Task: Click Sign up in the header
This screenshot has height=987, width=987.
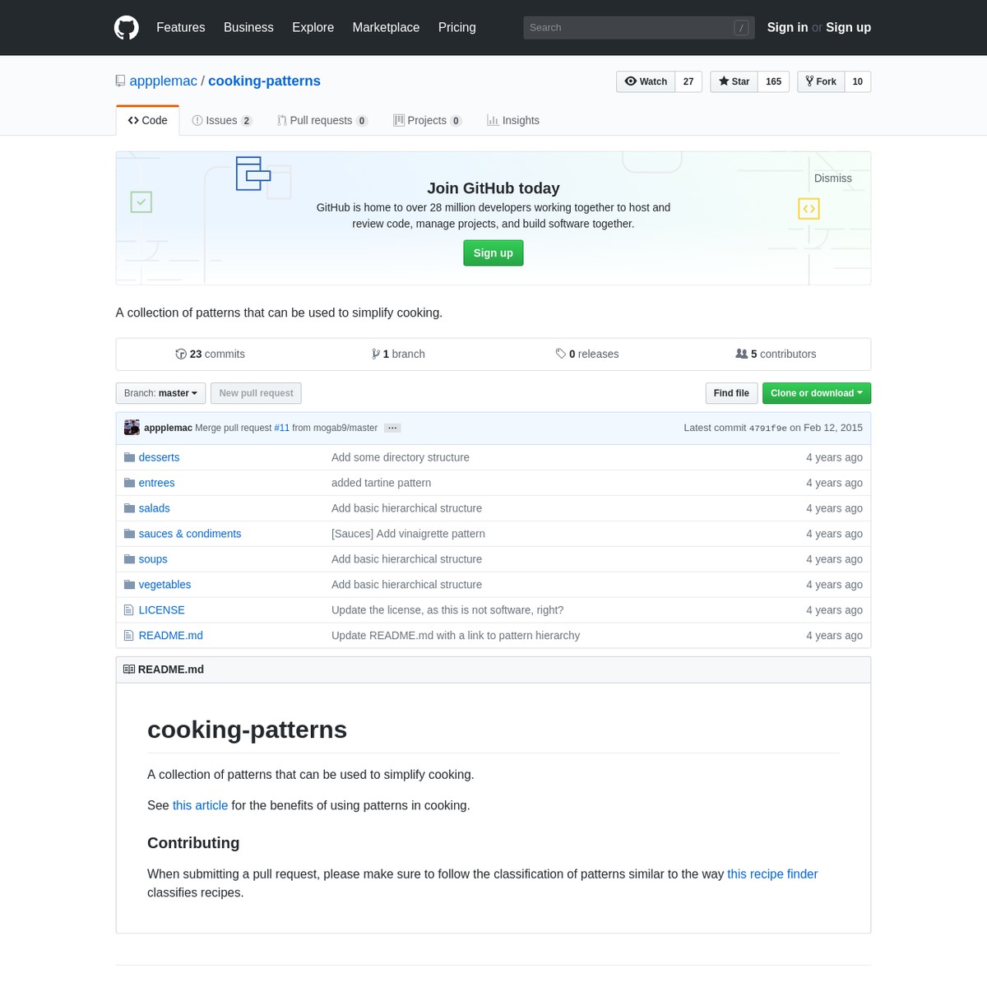Action: [x=848, y=27]
